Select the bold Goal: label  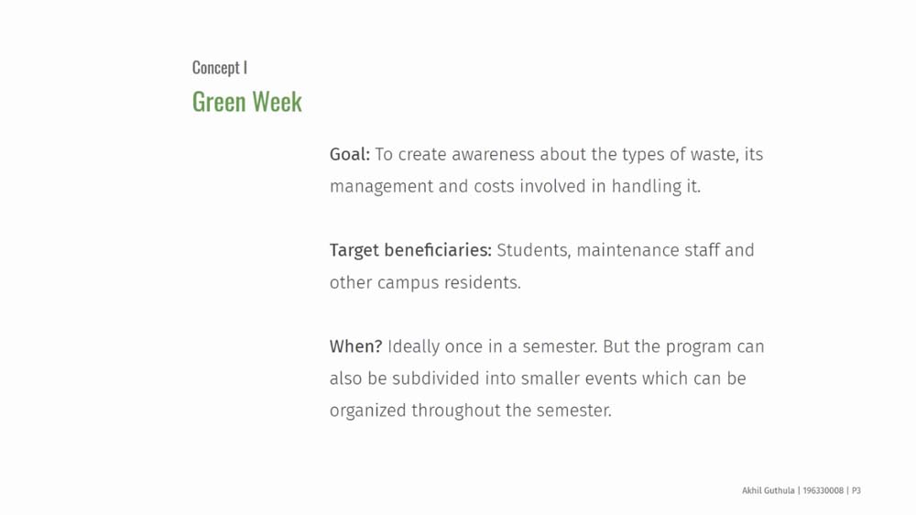click(349, 154)
